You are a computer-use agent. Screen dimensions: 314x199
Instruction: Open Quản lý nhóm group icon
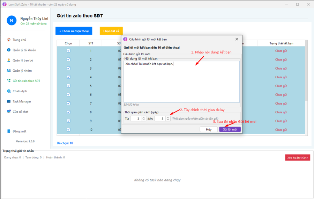(x=9, y=71)
